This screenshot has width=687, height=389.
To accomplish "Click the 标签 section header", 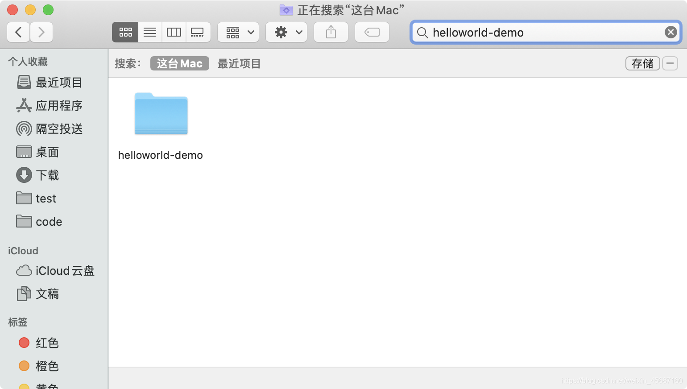I will tap(18, 322).
